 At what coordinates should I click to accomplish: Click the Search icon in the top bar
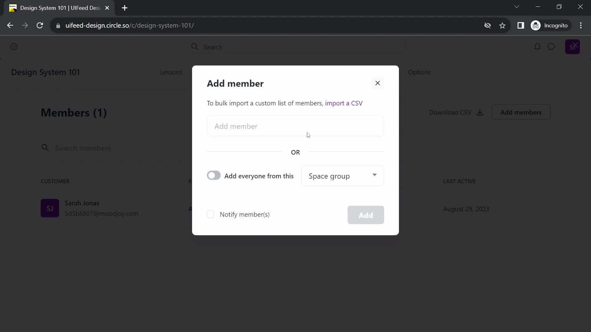coord(195,47)
